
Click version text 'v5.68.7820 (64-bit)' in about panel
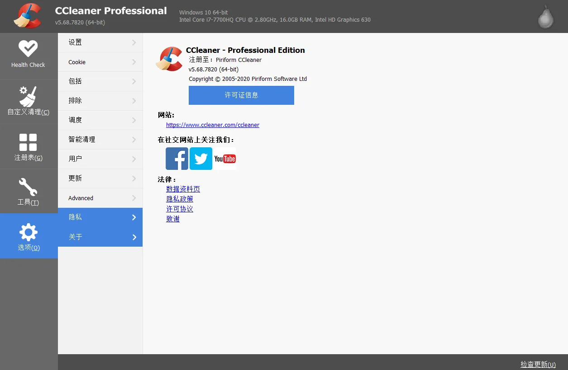pyautogui.click(x=214, y=69)
